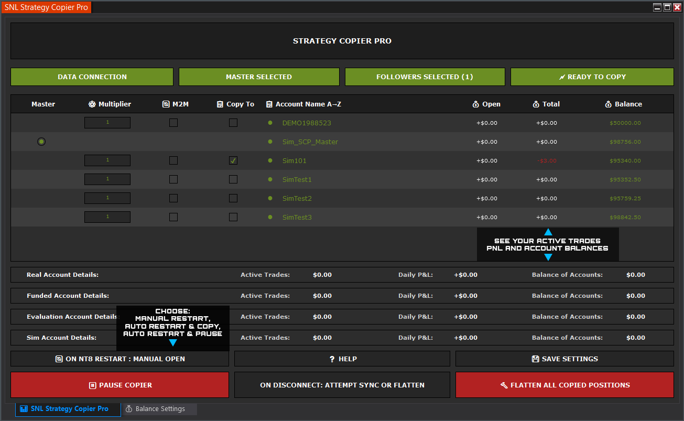The height and width of the screenshot is (421, 684).
Task: Change On Disconnect: Attempt Sync or Flatten mode
Action: (x=342, y=385)
